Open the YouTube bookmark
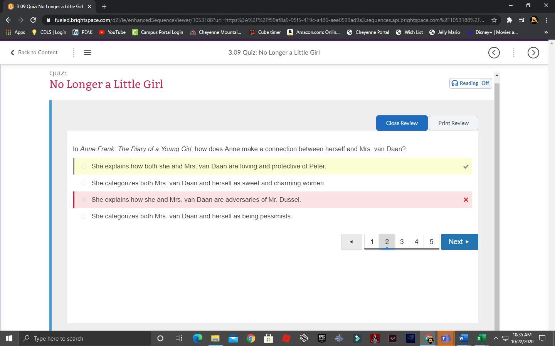This screenshot has width=555, height=346. pos(112,32)
